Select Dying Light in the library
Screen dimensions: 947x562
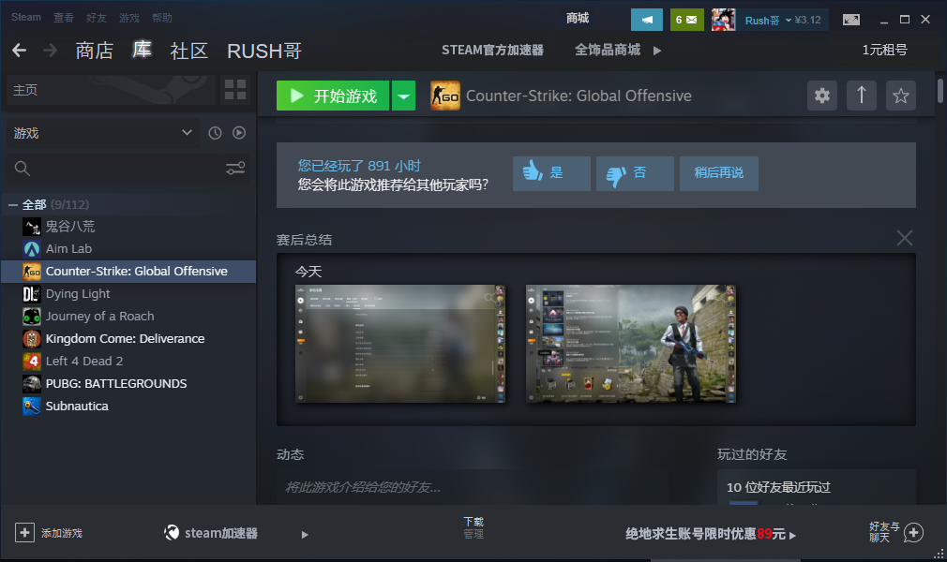(x=128, y=294)
